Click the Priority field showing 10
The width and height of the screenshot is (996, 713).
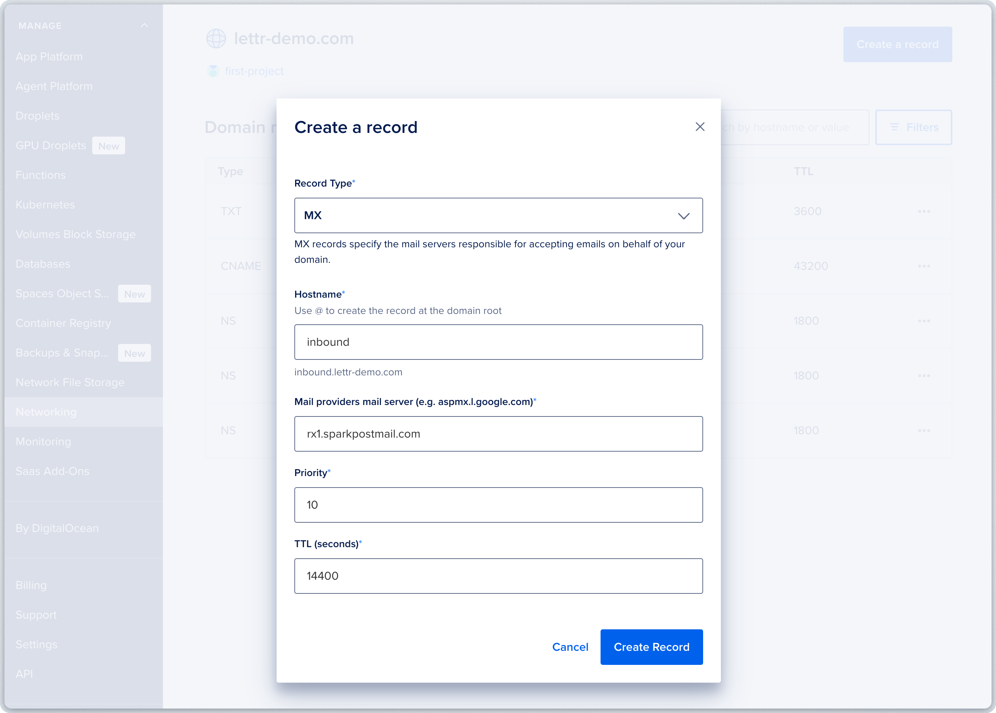click(x=498, y=505)
